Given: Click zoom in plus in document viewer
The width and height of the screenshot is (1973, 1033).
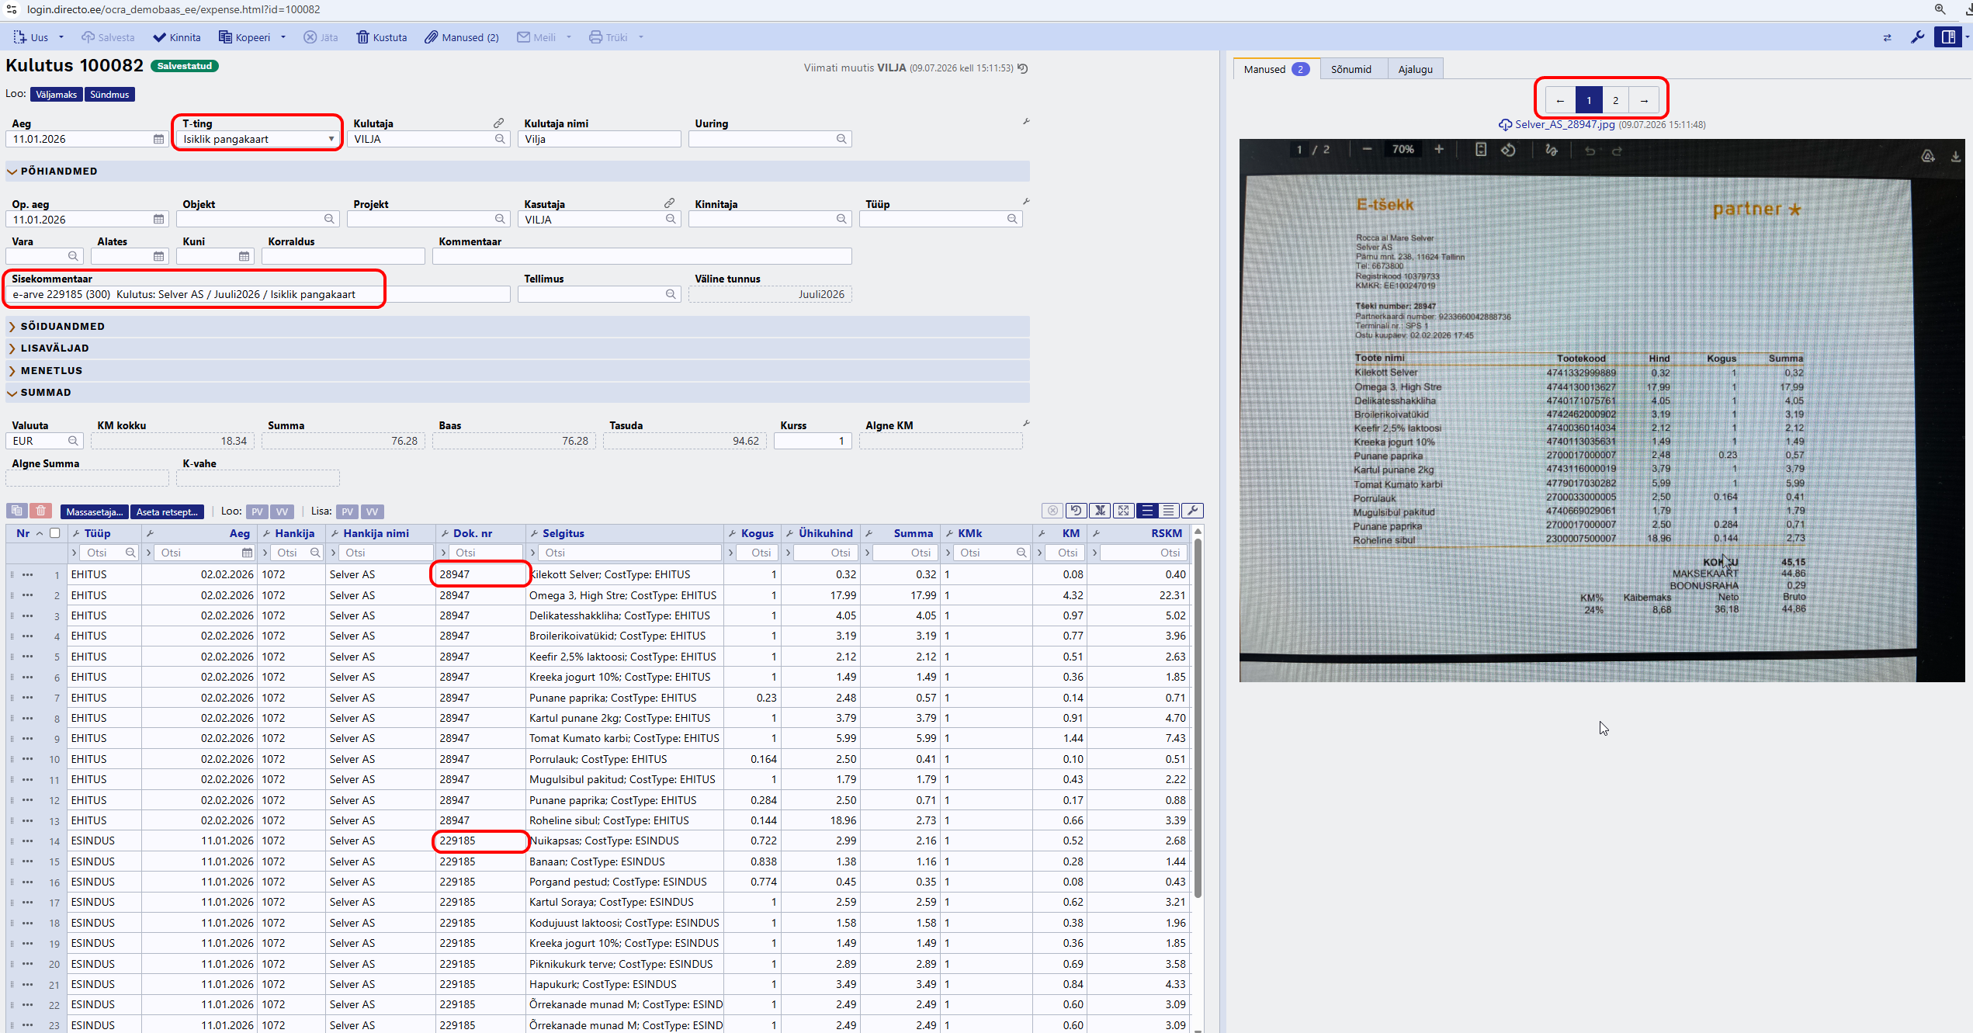Looking at the screenshot, I should (x=1439, y=149).
